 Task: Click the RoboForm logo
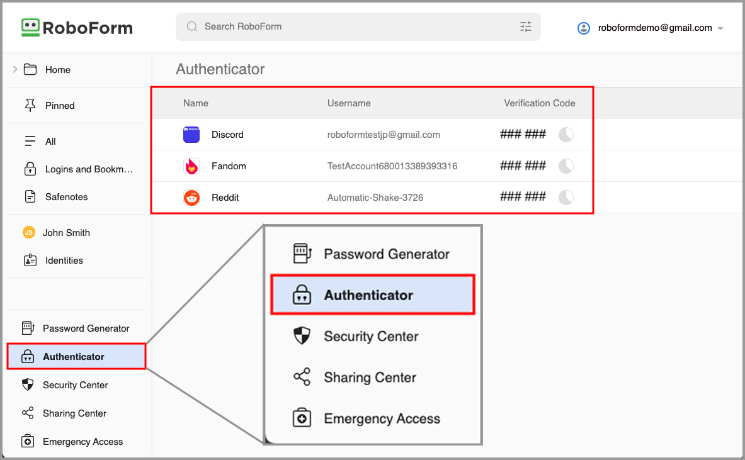[x=77, y=28]
